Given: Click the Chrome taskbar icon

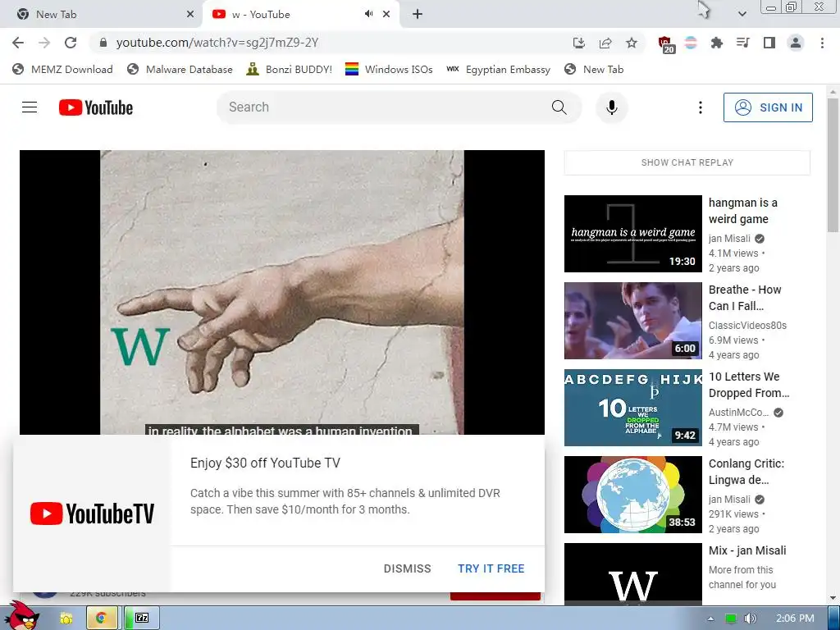Looking at the screenshot, I should (101, 618).
